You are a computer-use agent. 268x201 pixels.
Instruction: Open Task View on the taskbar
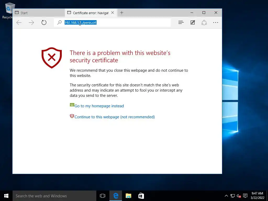pos(103,196)
